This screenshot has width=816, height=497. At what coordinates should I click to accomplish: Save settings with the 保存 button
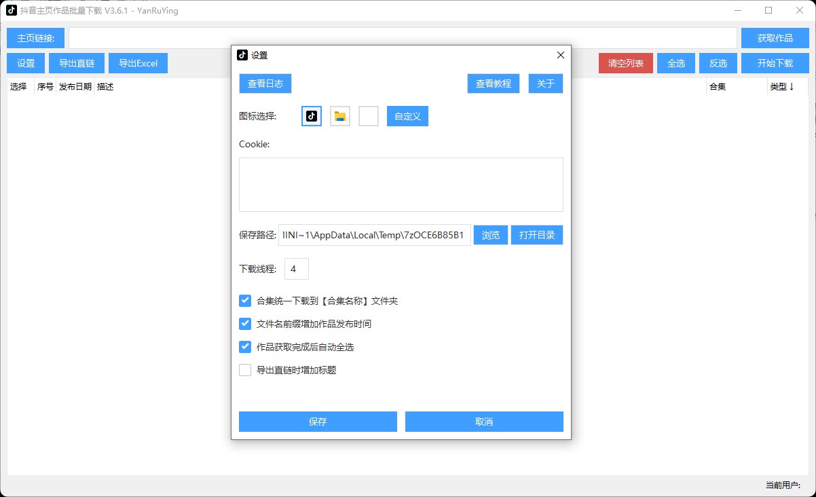[317, 421]
